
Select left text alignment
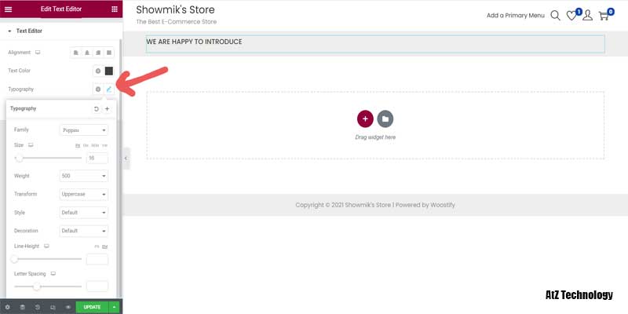pos(76,53)
